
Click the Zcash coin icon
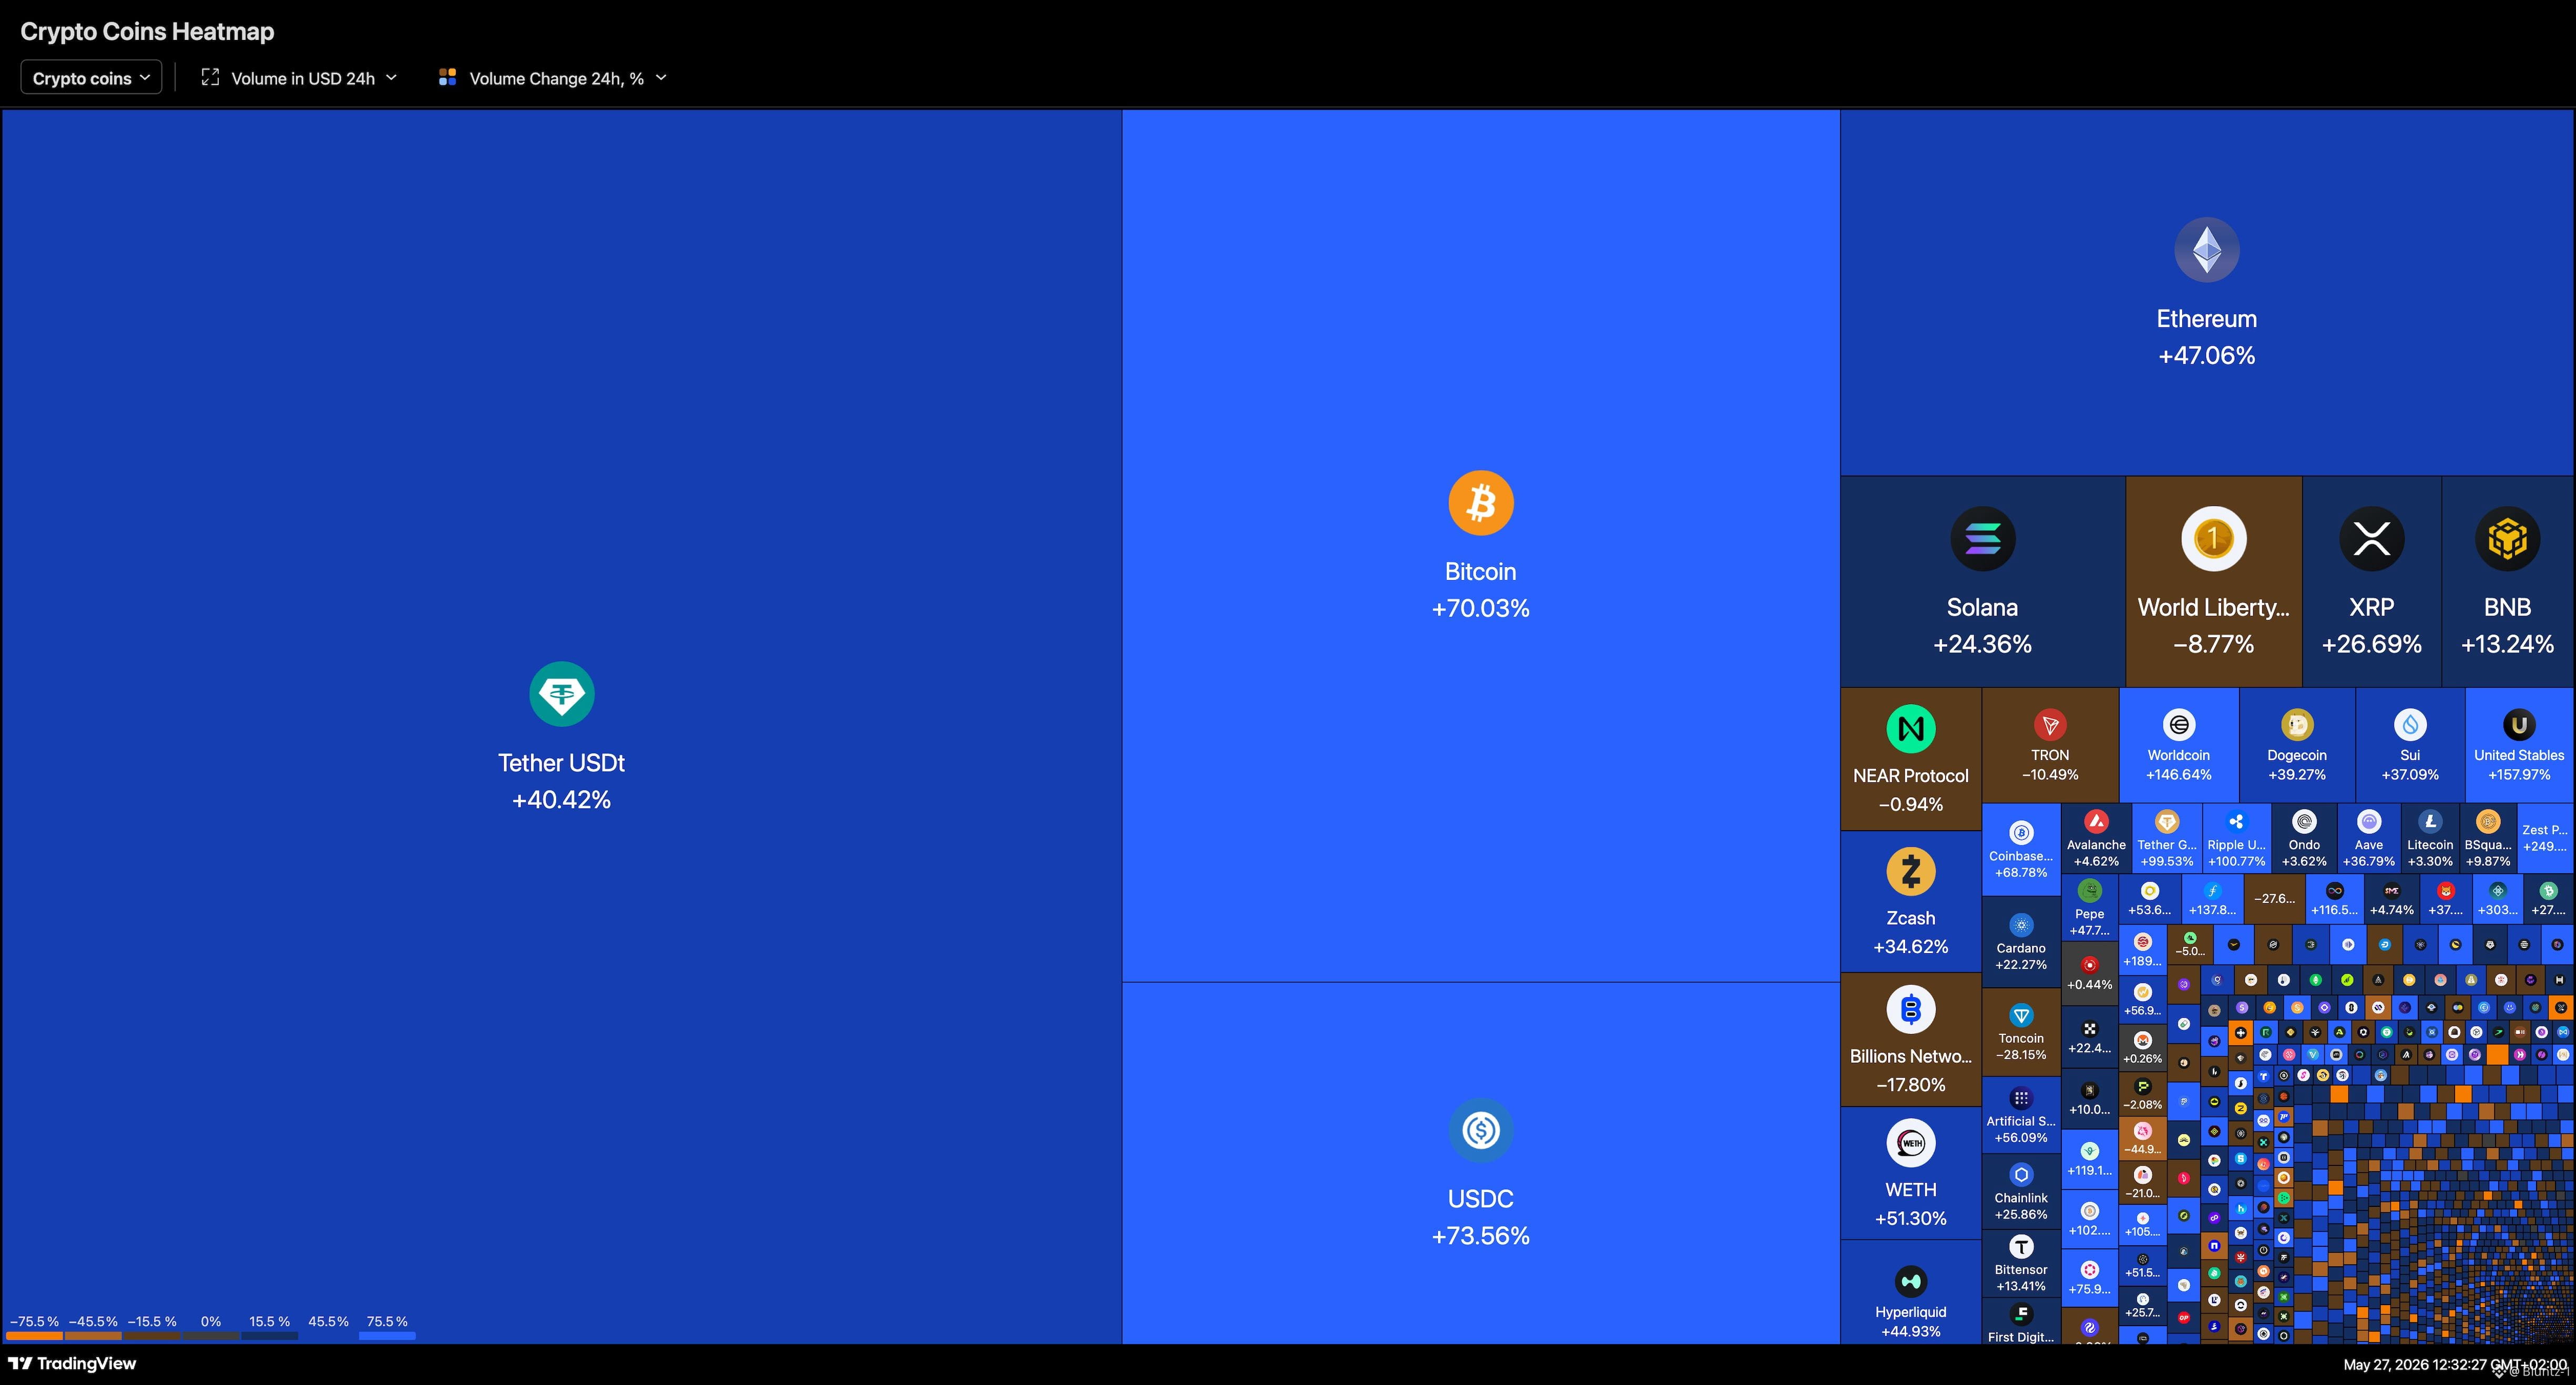pyautogui.click(x=1911, y=871)
